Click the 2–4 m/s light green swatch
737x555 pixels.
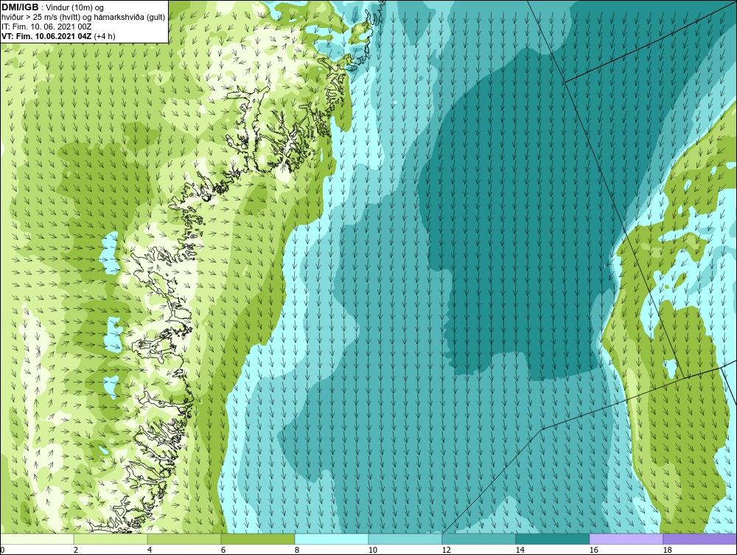click(x=111, y=539)
